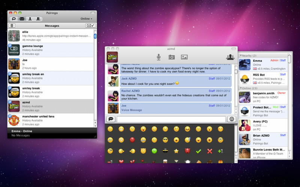Select Protect Bot in the Online list
Image resolution: width=300 pixels, height=187 pixels.
263,111
